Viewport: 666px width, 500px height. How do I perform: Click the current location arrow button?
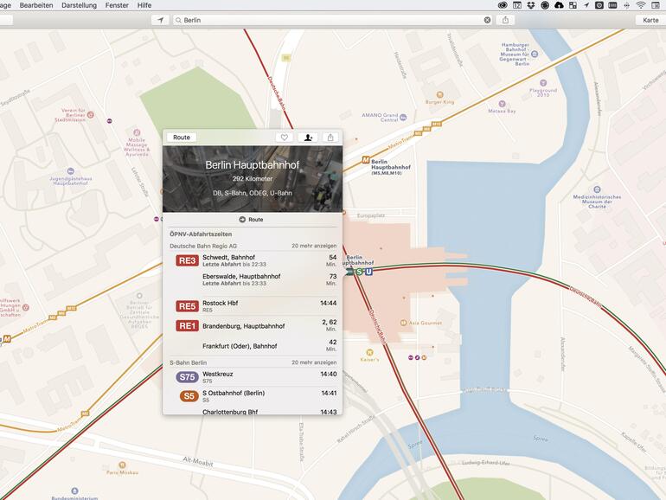tap(161, 20)
